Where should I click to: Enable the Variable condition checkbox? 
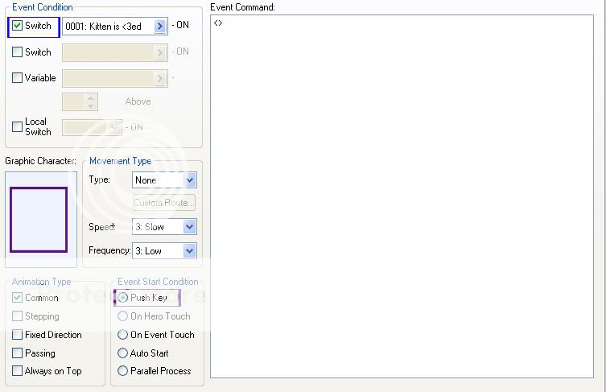coord(18,78)
